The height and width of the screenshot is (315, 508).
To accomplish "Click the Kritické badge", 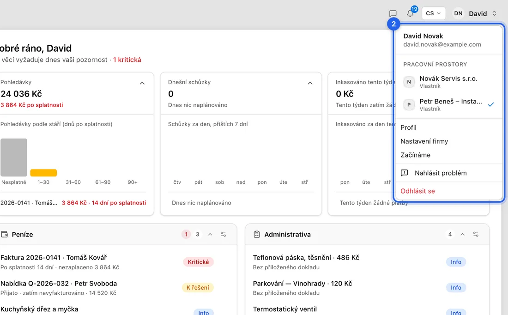I will click(198, 262).
